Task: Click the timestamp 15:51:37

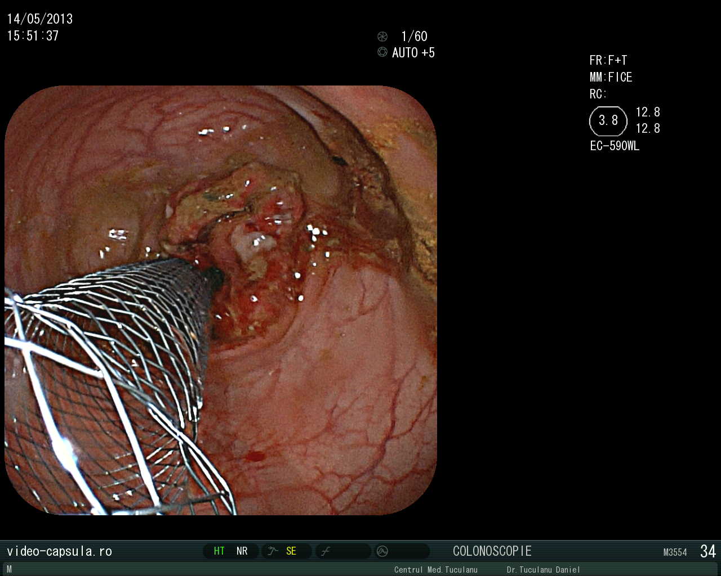Action: [x=33, y=36]
